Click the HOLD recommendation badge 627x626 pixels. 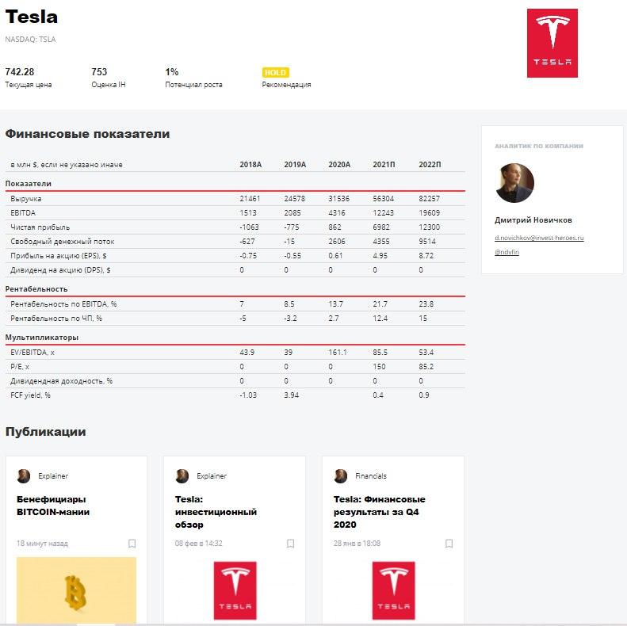276,73
